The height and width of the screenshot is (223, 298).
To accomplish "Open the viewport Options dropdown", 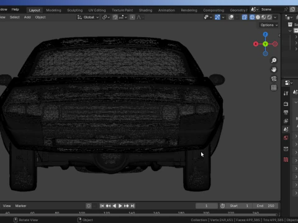I will click(x=269, y=25).
